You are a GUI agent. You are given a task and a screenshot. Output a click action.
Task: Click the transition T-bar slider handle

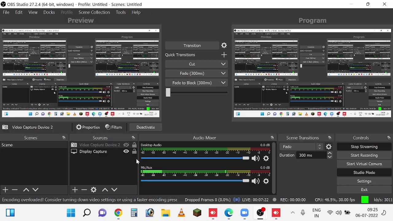click(168, 92)
